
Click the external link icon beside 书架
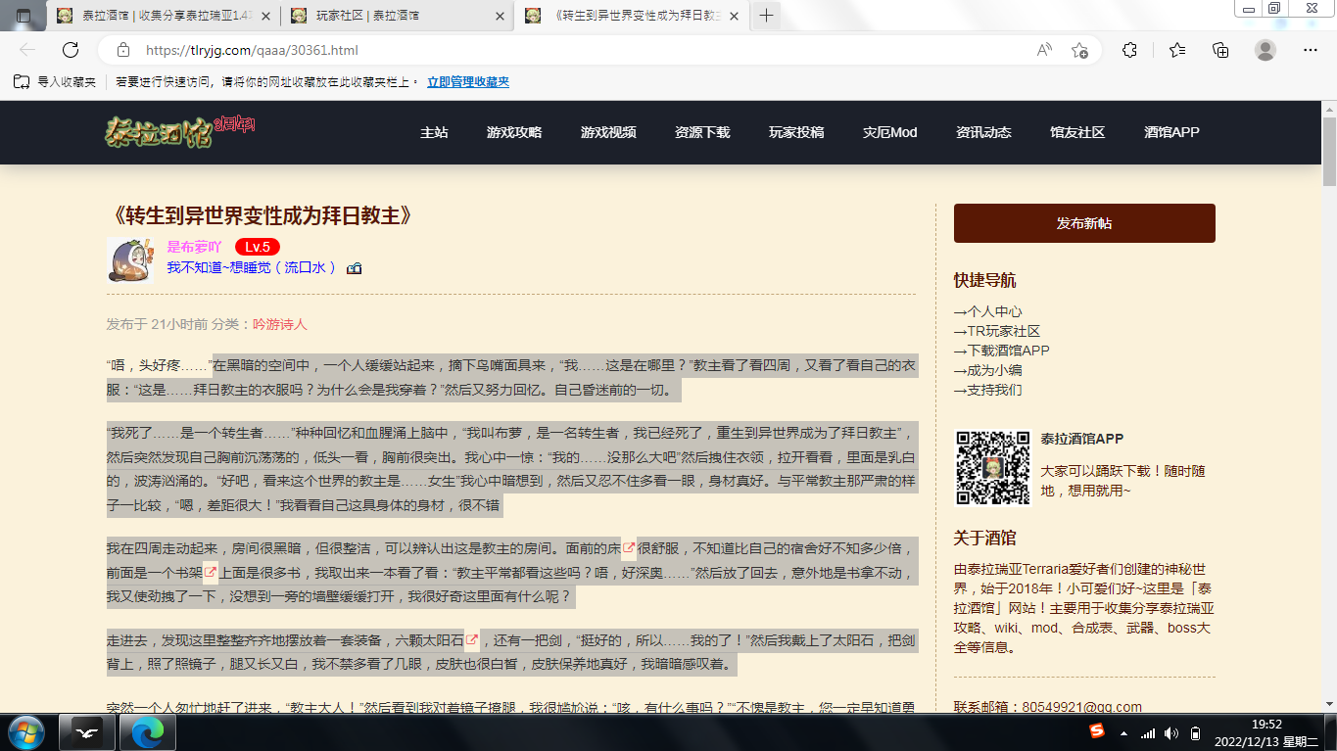210,572
